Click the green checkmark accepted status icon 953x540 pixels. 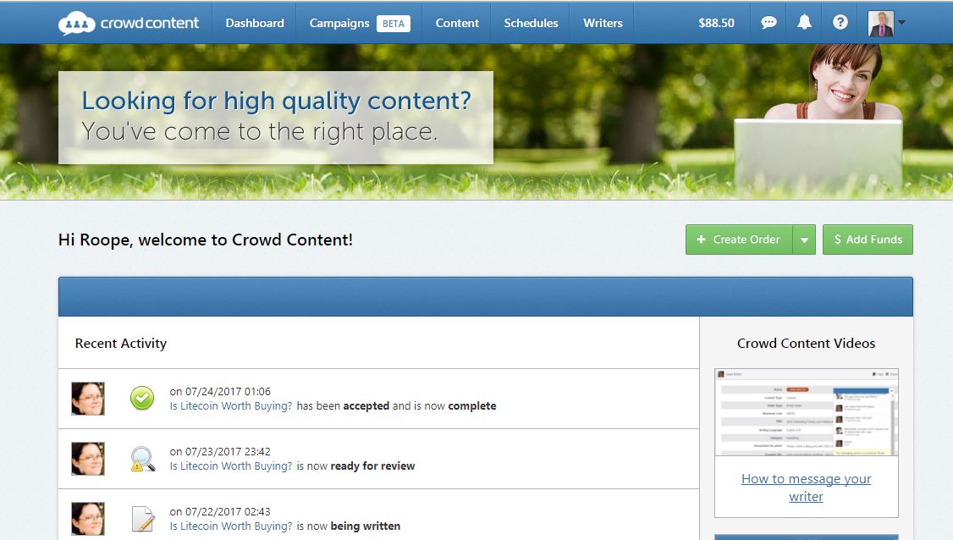(142, 399)
